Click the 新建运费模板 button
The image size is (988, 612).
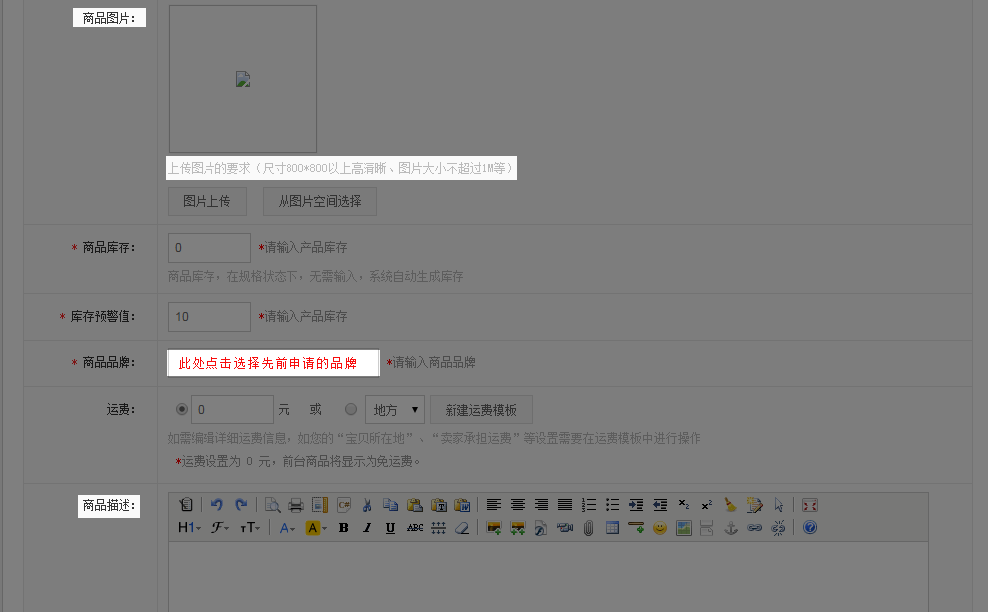click(x=480, y=410)
